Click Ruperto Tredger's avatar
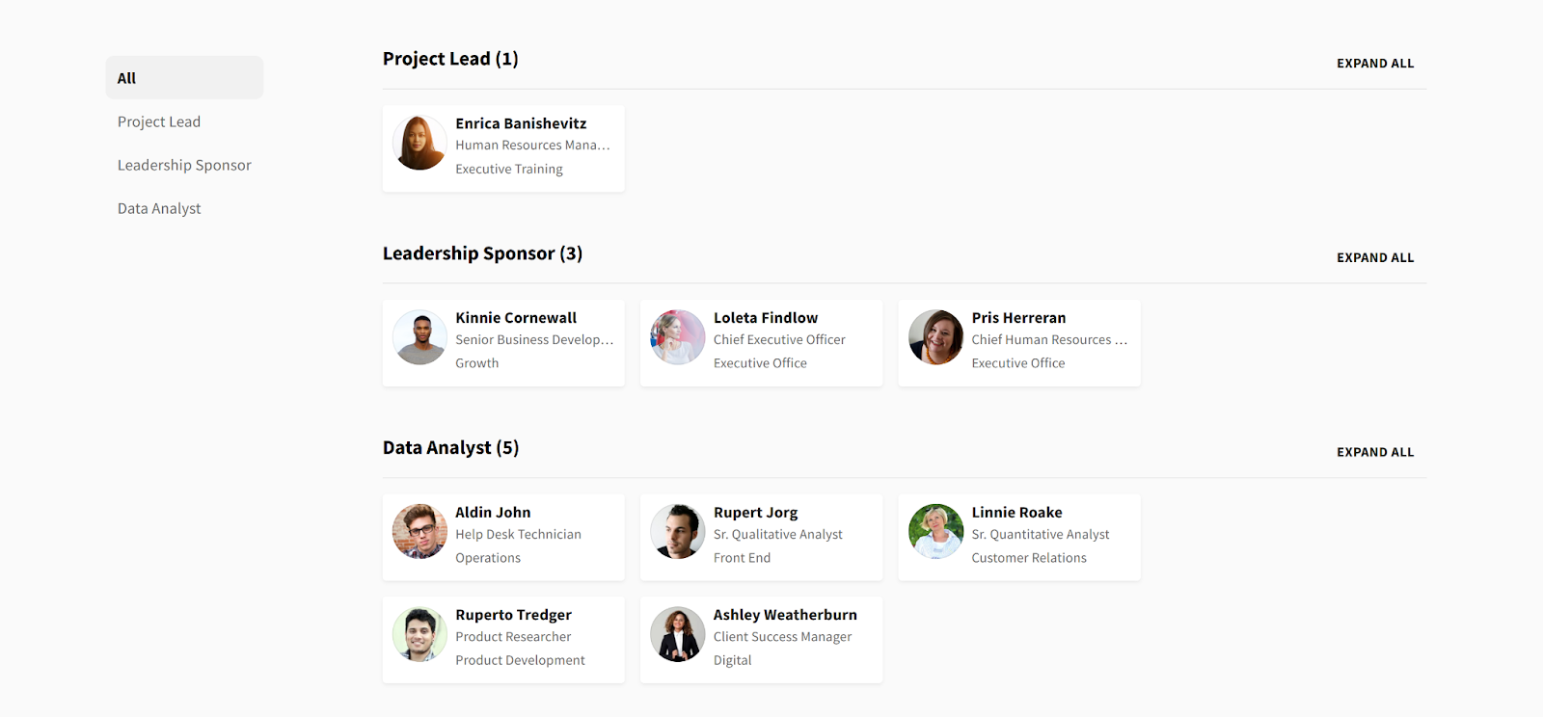Screen dimensions: 1543x717 coord(420,634)
